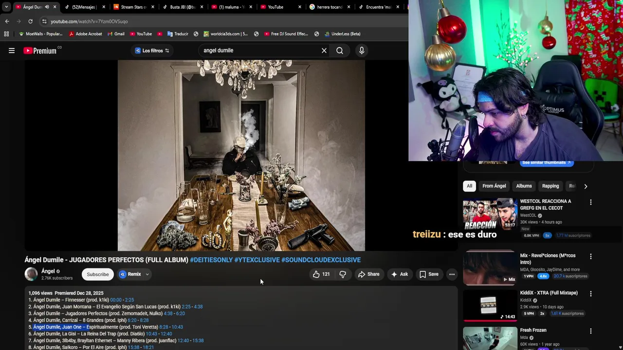Click See similar thumbnails button
This screenshot has height=350, width=623.
tap(547, 163)
